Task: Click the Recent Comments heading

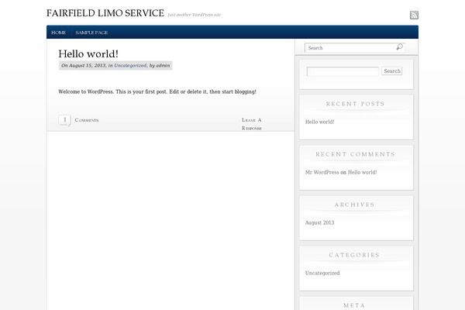Action: pos(355,154)
